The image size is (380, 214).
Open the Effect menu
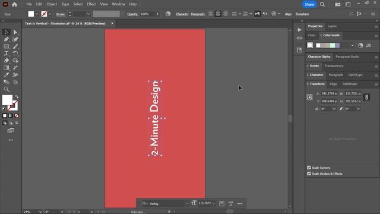click(x=91, y=4)
